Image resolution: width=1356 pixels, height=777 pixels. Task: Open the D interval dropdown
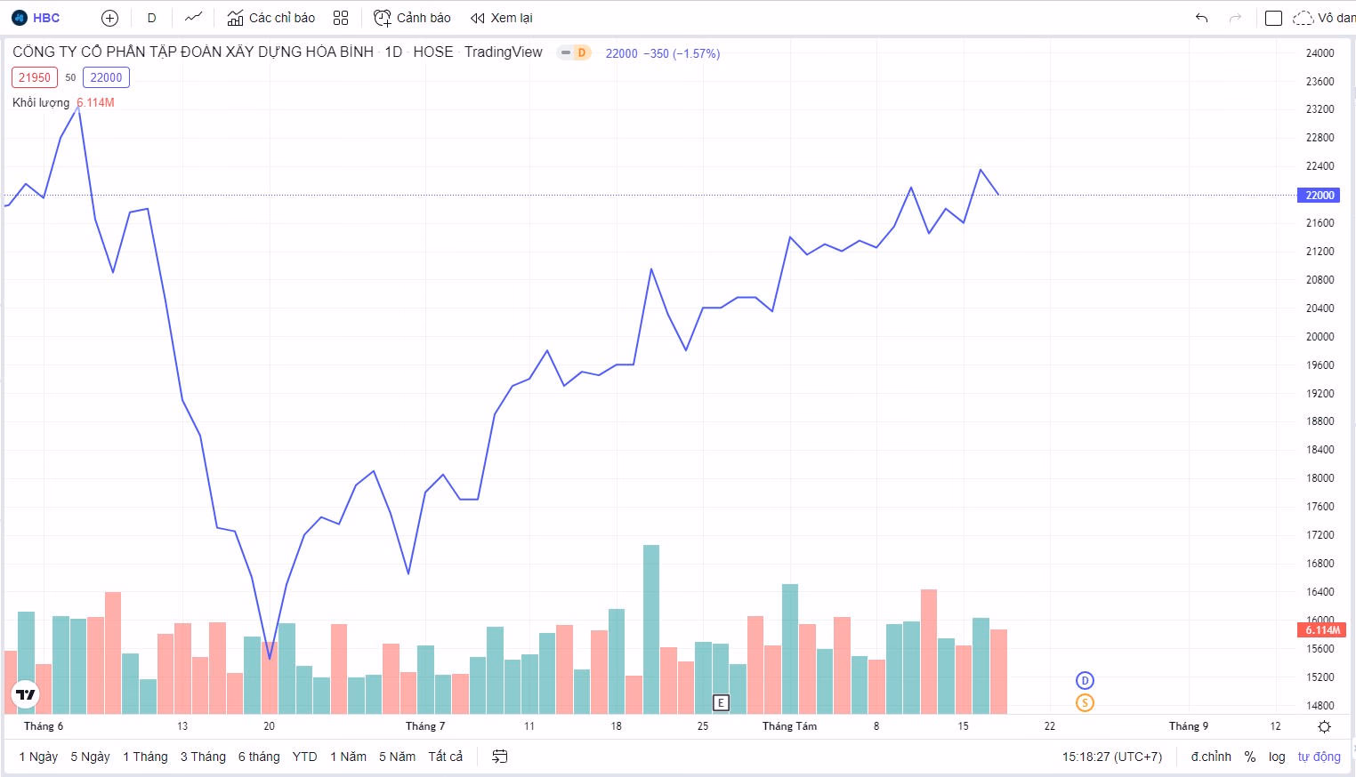tap(152, 18)
